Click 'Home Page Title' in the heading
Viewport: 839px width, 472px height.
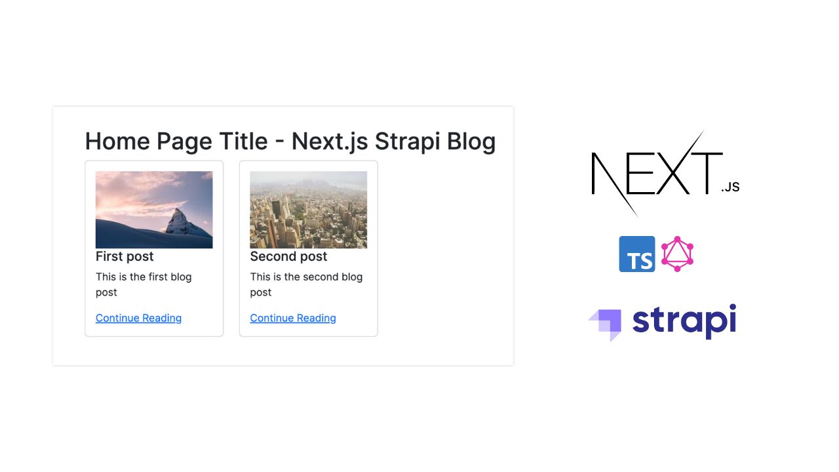click(x=176, y=141)
